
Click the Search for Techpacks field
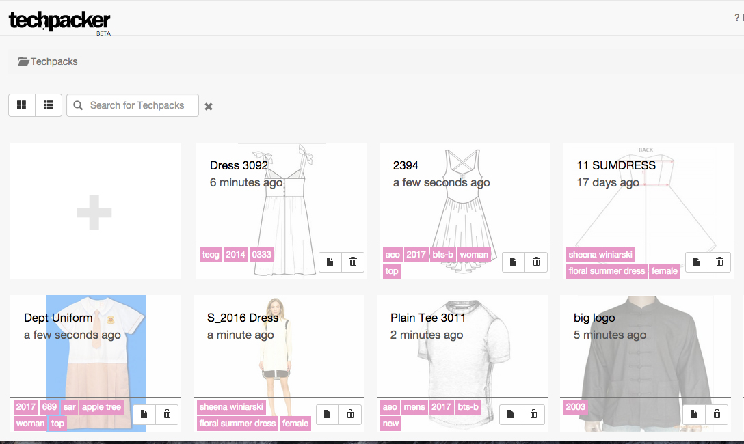[137, 105]
